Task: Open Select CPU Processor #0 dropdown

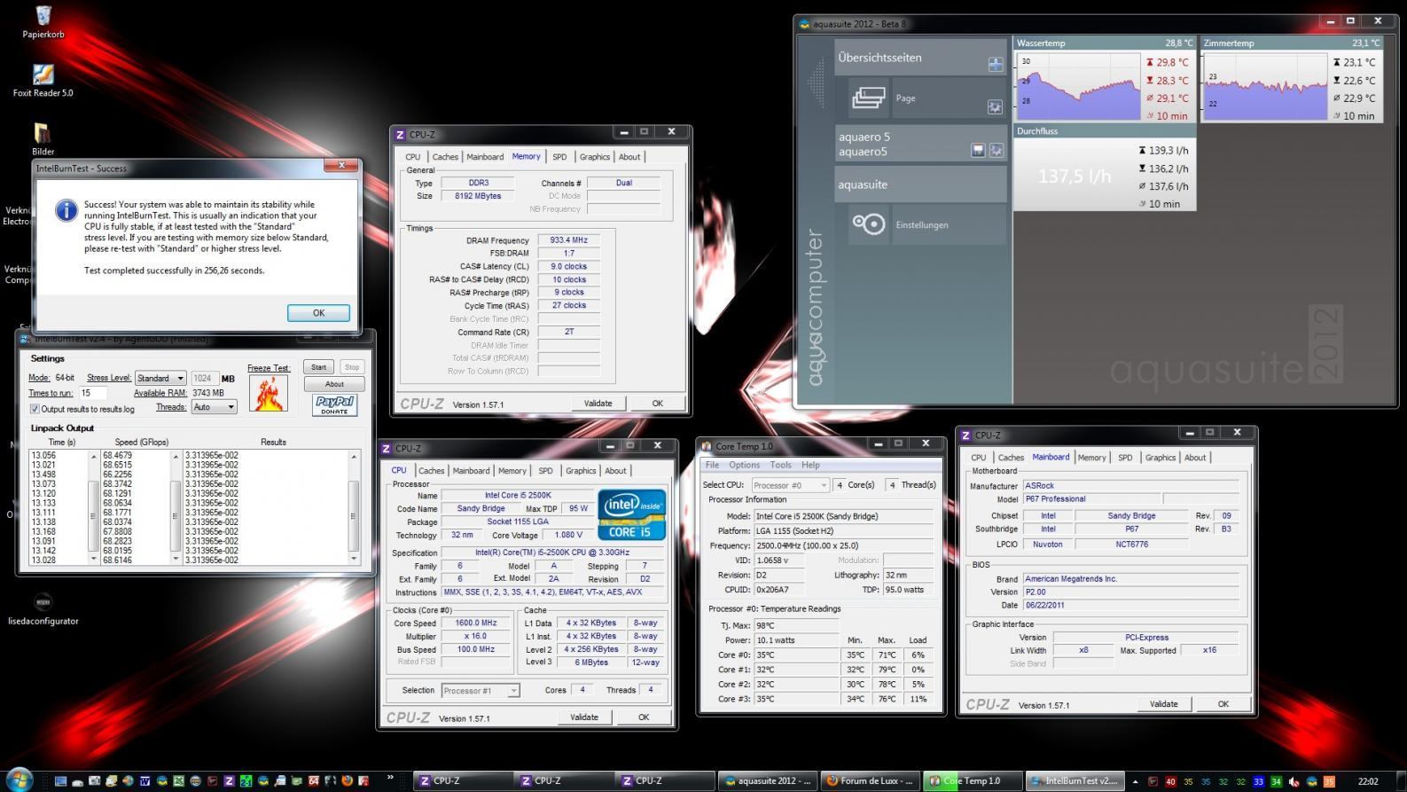Action: tap(790, 485)
